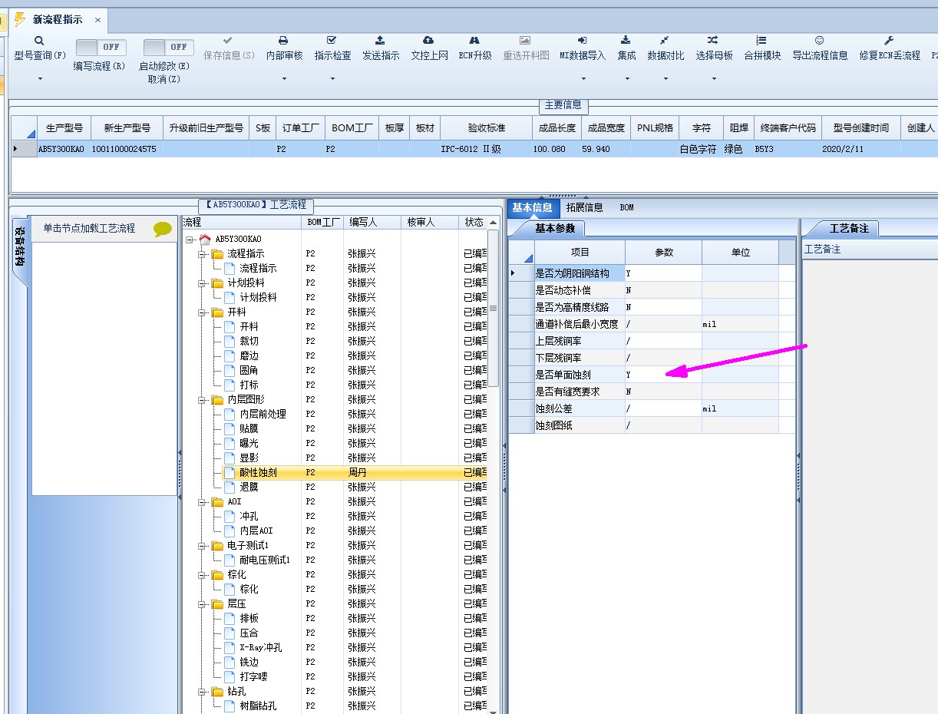Switch to the BOM tab

(x=626, y=207)
